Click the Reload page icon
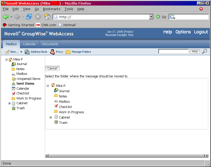Image resolution: width=211 pixels, height=167 pixels. (29, 17)
